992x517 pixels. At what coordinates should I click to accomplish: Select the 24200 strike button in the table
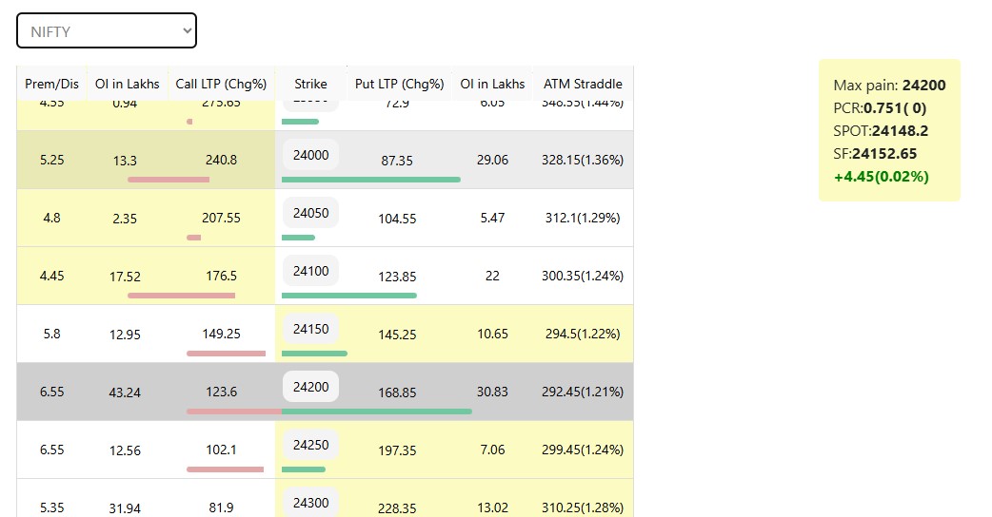pos(310,387)
